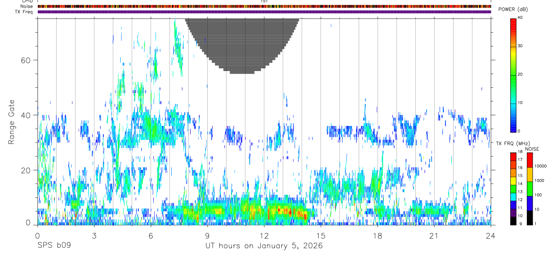Click the x-axis tick label '18'

pos(377,236)
